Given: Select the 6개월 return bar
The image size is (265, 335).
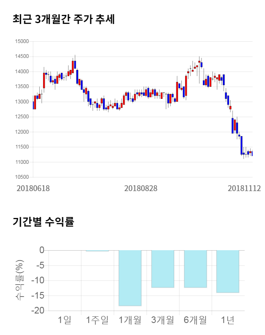Looking at the screenshot, I should 195,269.
